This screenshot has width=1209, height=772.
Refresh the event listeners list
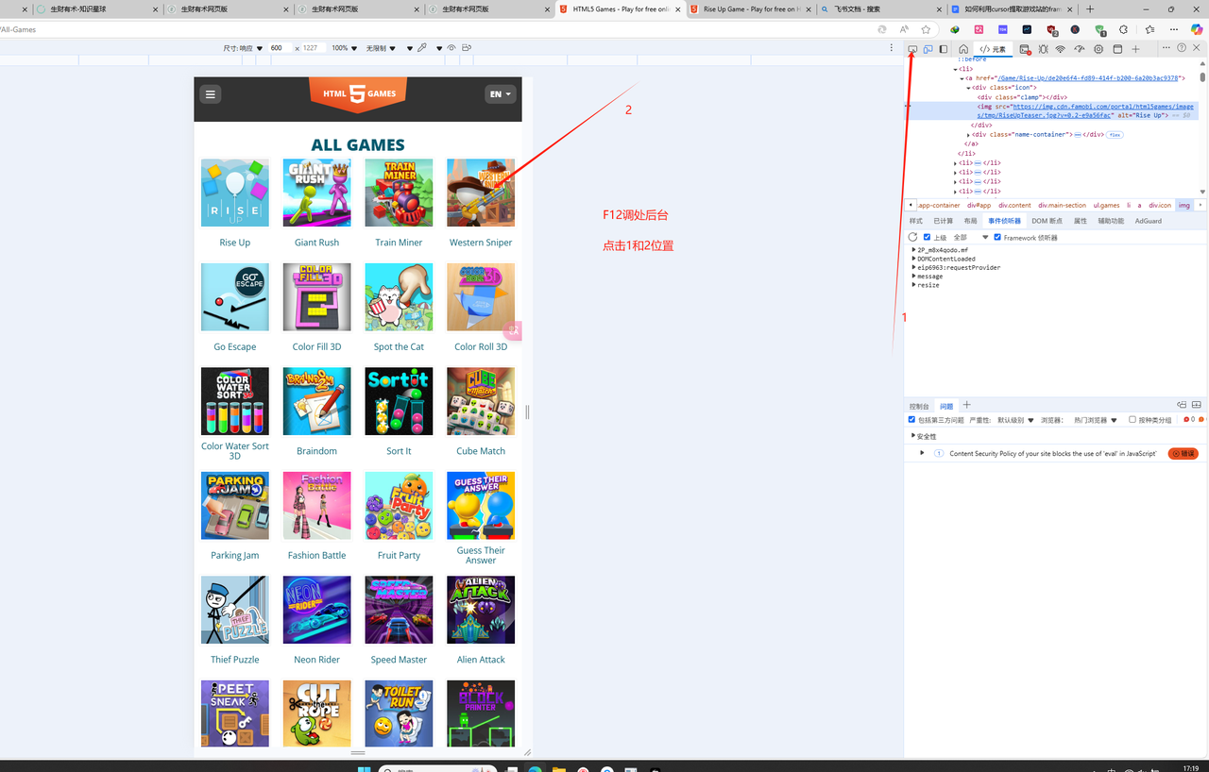[913, 238]
